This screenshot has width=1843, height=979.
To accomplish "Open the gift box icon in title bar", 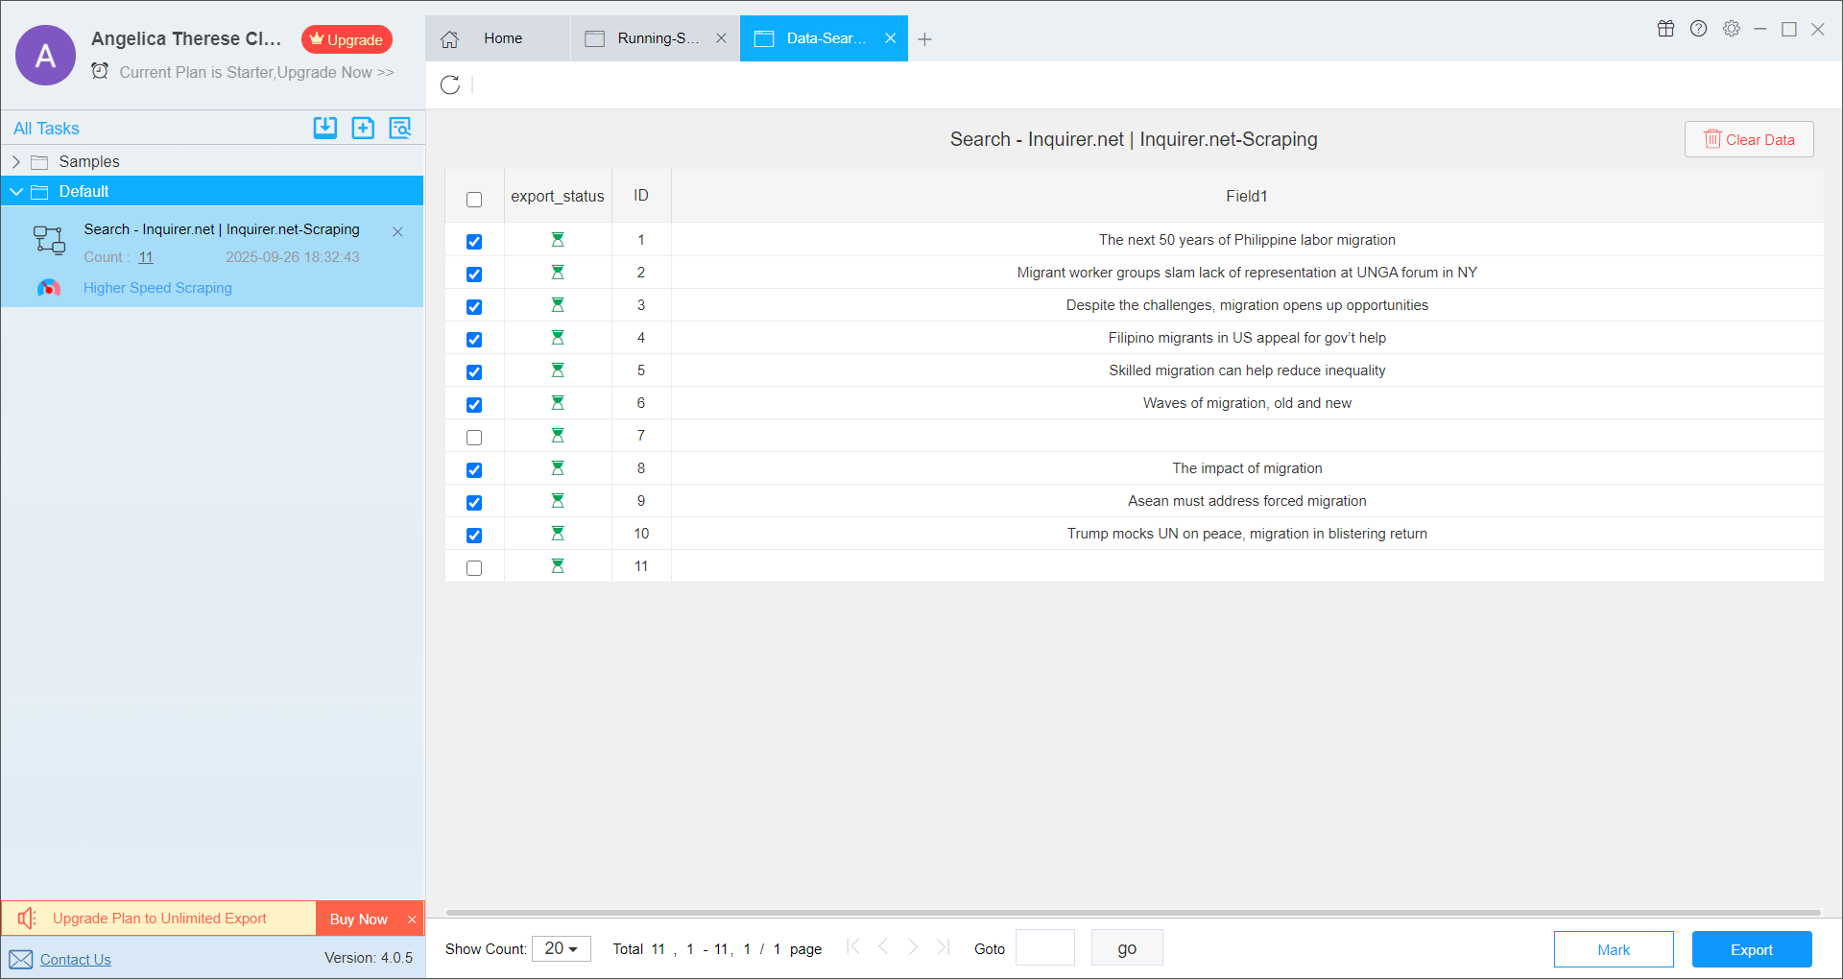I will click(1665, 29).
